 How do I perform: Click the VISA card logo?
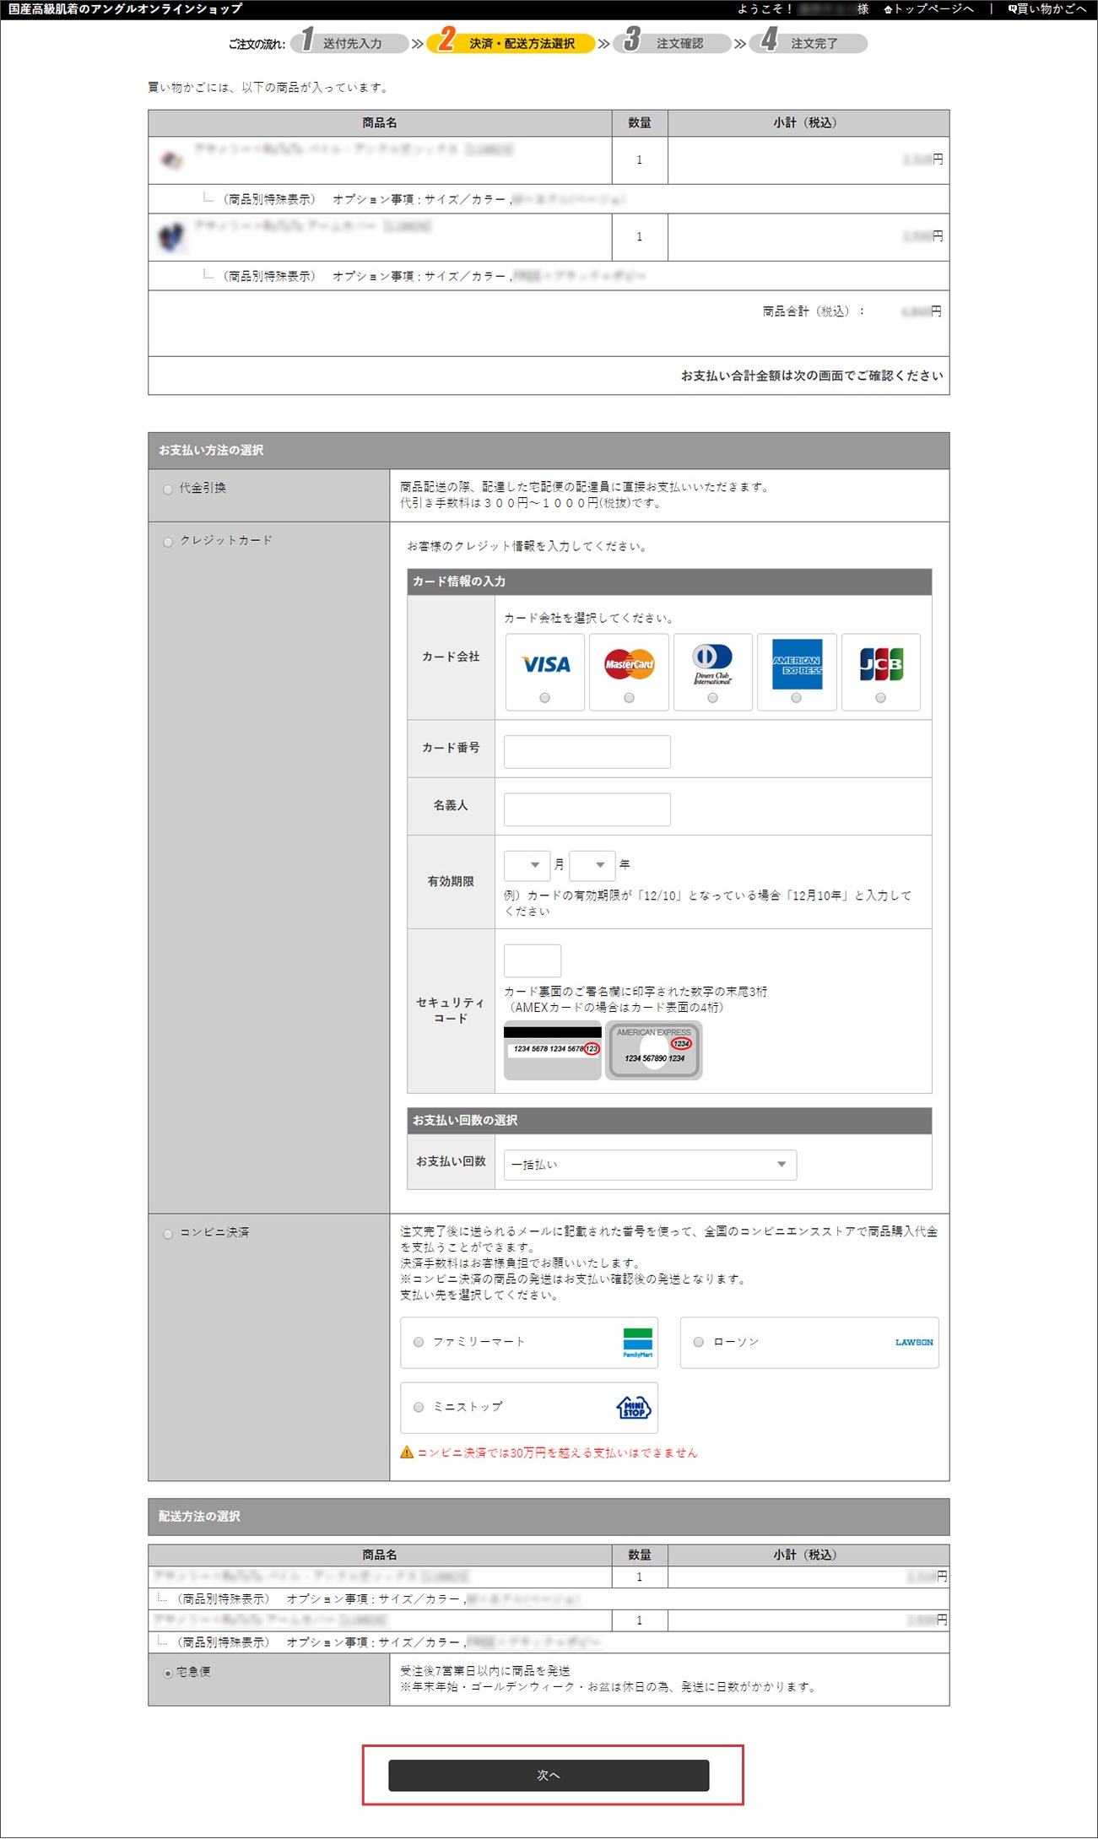click(x=545, y=664)
